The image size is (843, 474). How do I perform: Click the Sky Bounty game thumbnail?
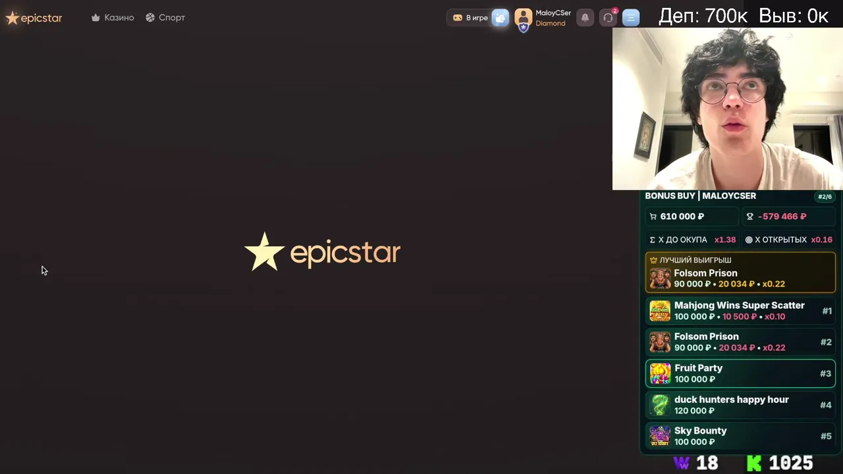click(660, 436)
